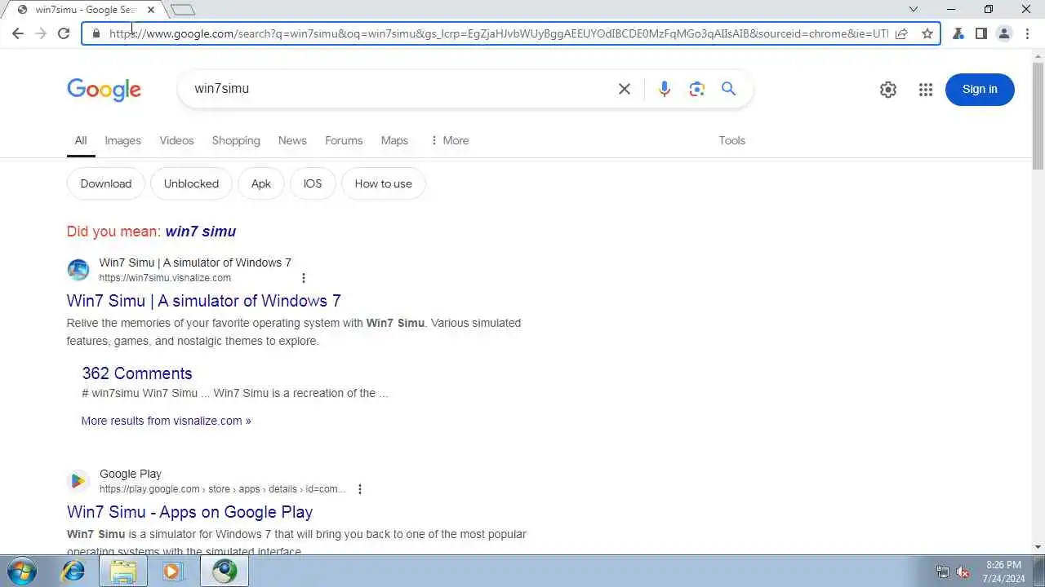Open the Chrome three-dot menu

(x=1027, y=33)
